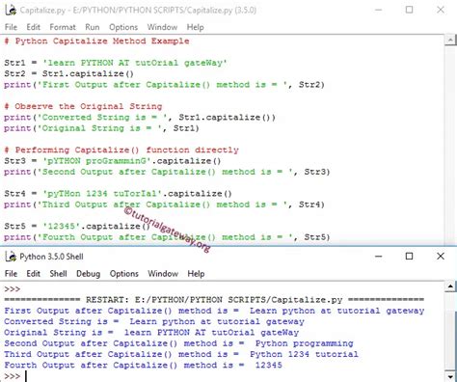Viewport: 457px width, 382px height.
Task: Click comment '# Observe the Original String'
Action: pyautogui.click(x=83, y=106)
